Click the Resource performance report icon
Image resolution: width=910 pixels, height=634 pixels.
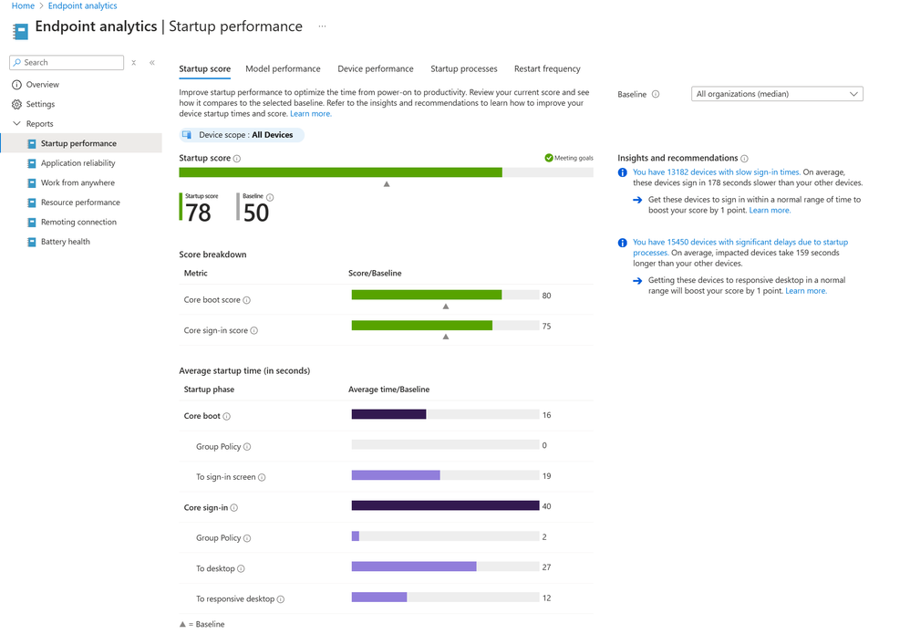tap(32, 203)
